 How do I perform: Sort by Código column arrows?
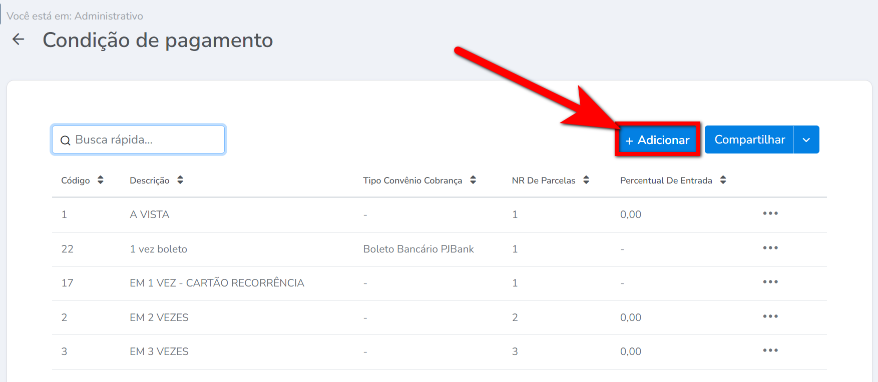click(x=101, y=180)
